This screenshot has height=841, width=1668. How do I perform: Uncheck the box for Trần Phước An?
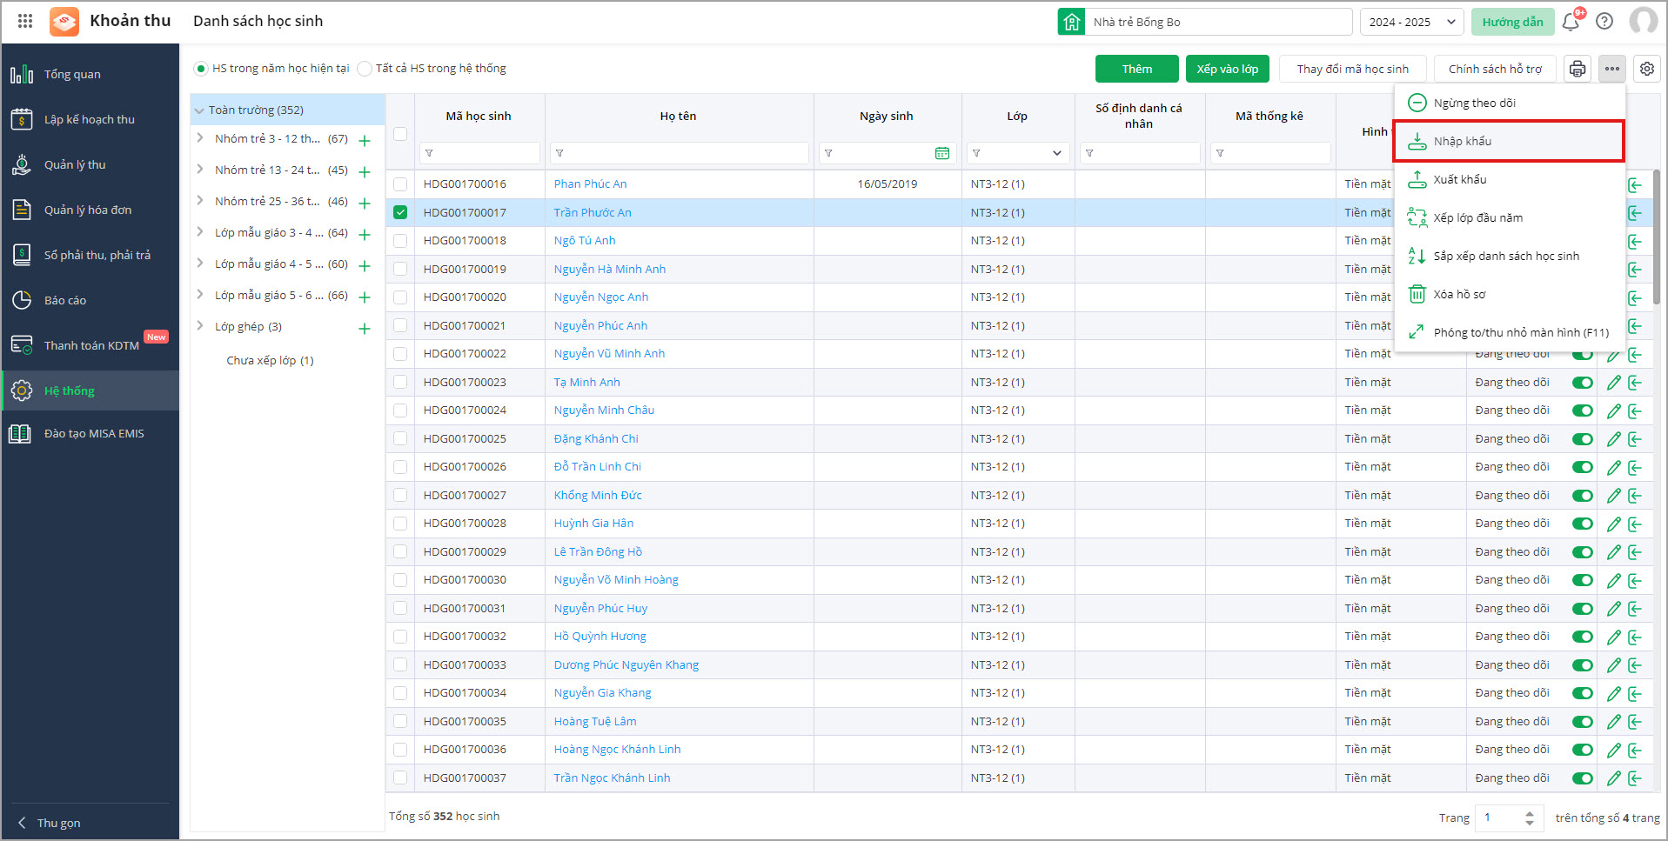[x=400, y=212]
